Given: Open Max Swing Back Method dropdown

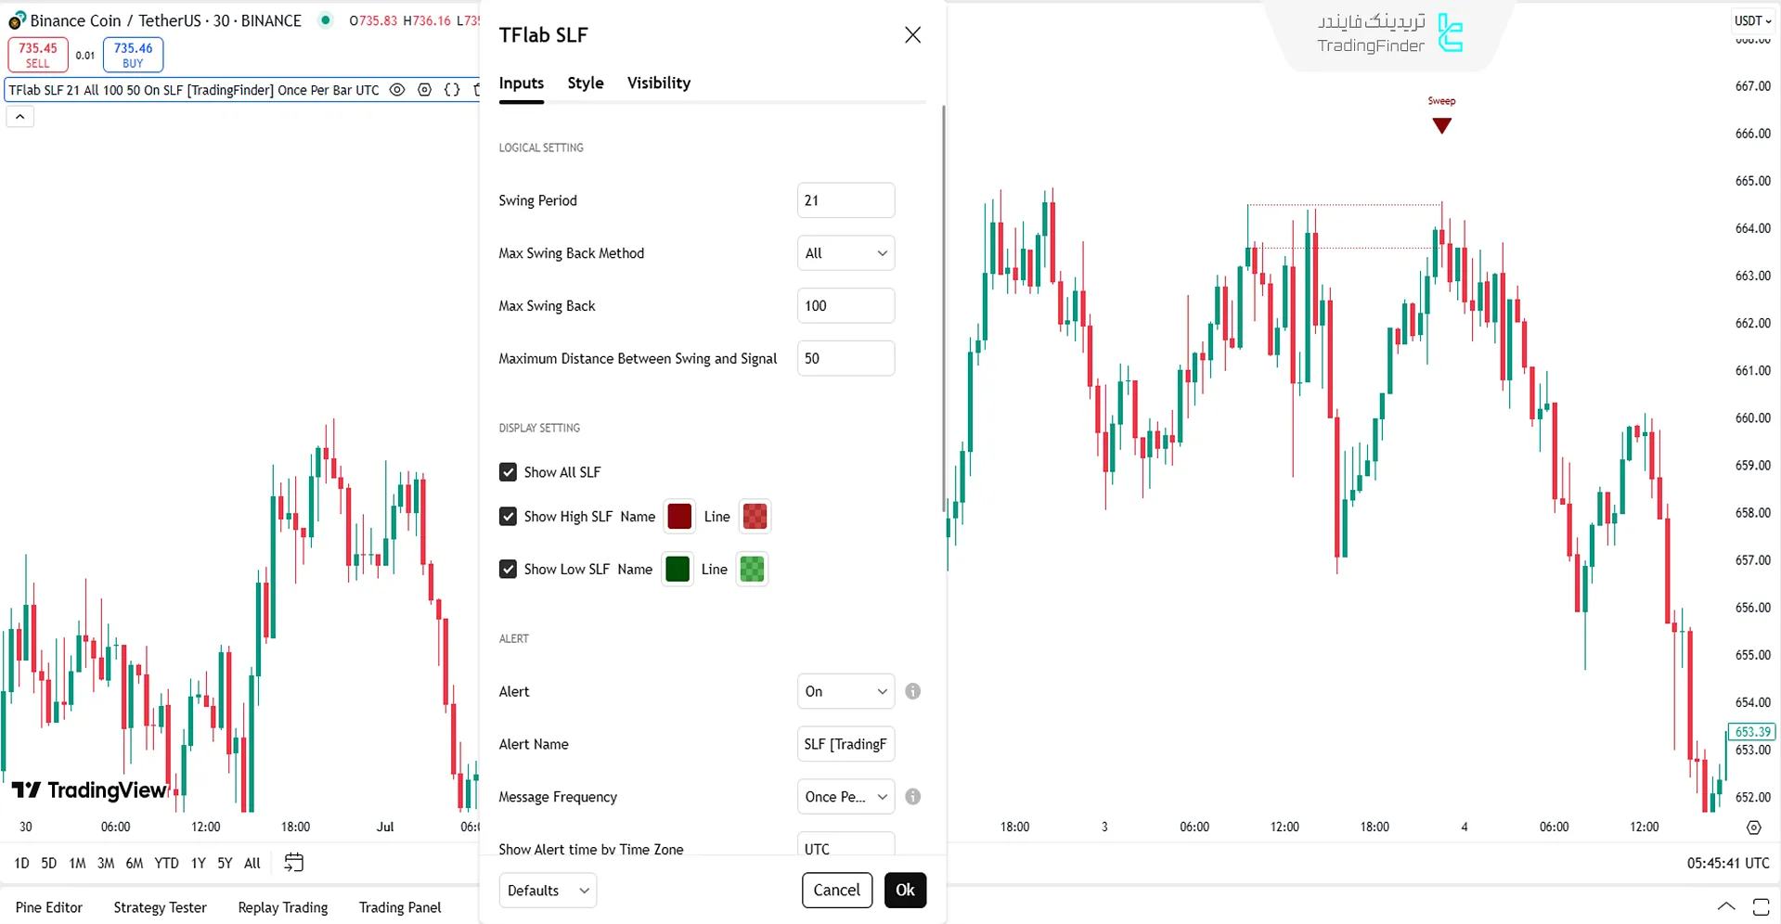Looking at the screenshot, I should click(845, 253).
